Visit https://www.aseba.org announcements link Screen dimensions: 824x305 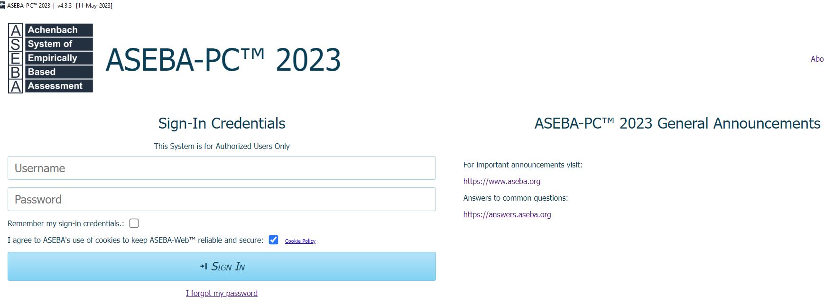pos(501,181)
